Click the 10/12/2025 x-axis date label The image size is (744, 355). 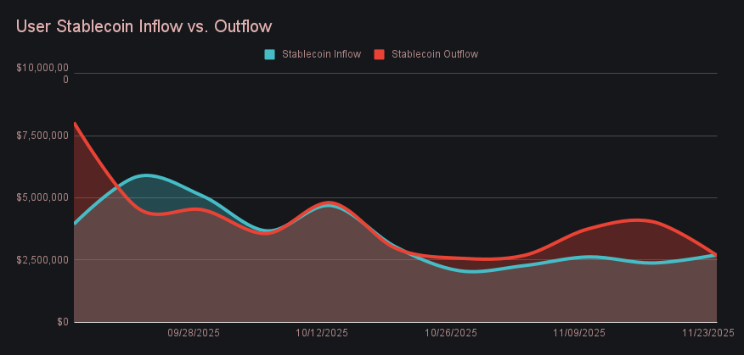pos(322,333)
